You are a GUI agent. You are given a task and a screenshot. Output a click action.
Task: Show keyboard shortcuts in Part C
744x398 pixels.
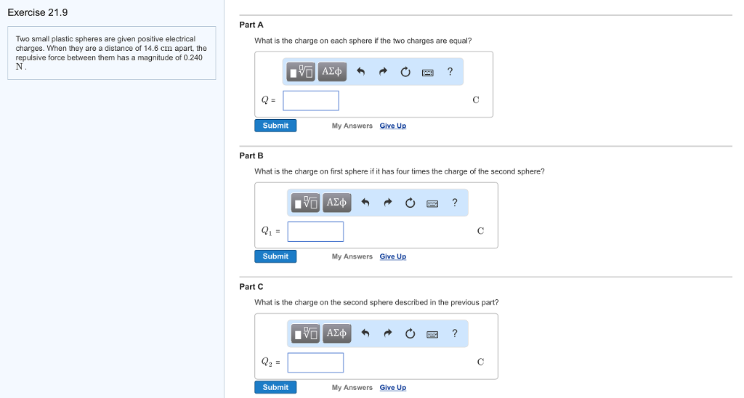coord(432,333)
